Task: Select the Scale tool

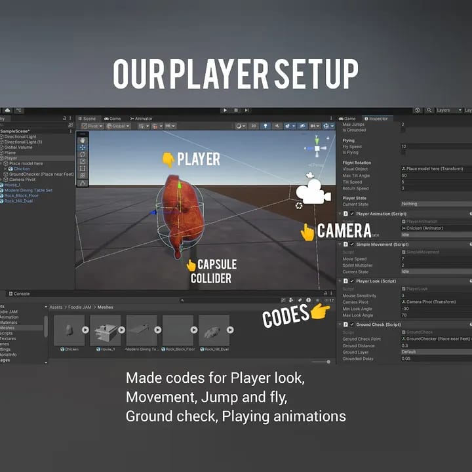Action: 83,161
